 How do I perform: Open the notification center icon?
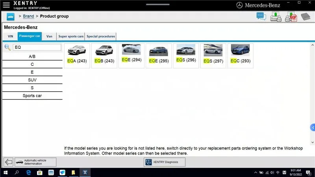pos(308,172)
